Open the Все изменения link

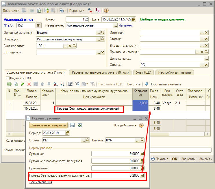click(x=40, y=182)
